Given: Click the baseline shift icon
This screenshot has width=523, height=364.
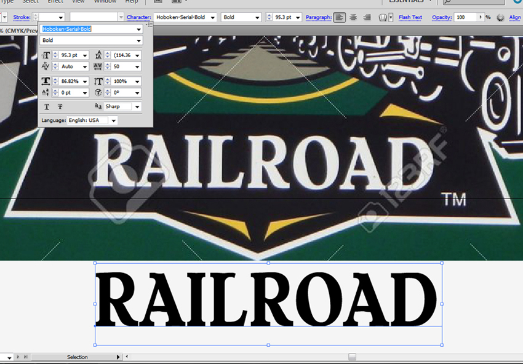Looking at the screenshot, I should pyautogui.click(x=46, y=92).
